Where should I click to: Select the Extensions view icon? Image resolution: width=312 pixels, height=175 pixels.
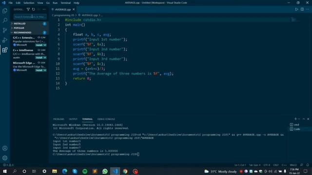tap(5, 50)
